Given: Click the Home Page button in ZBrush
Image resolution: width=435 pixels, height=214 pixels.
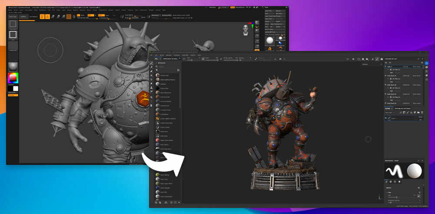Looking at the screenshot, I should pos(13,16).
